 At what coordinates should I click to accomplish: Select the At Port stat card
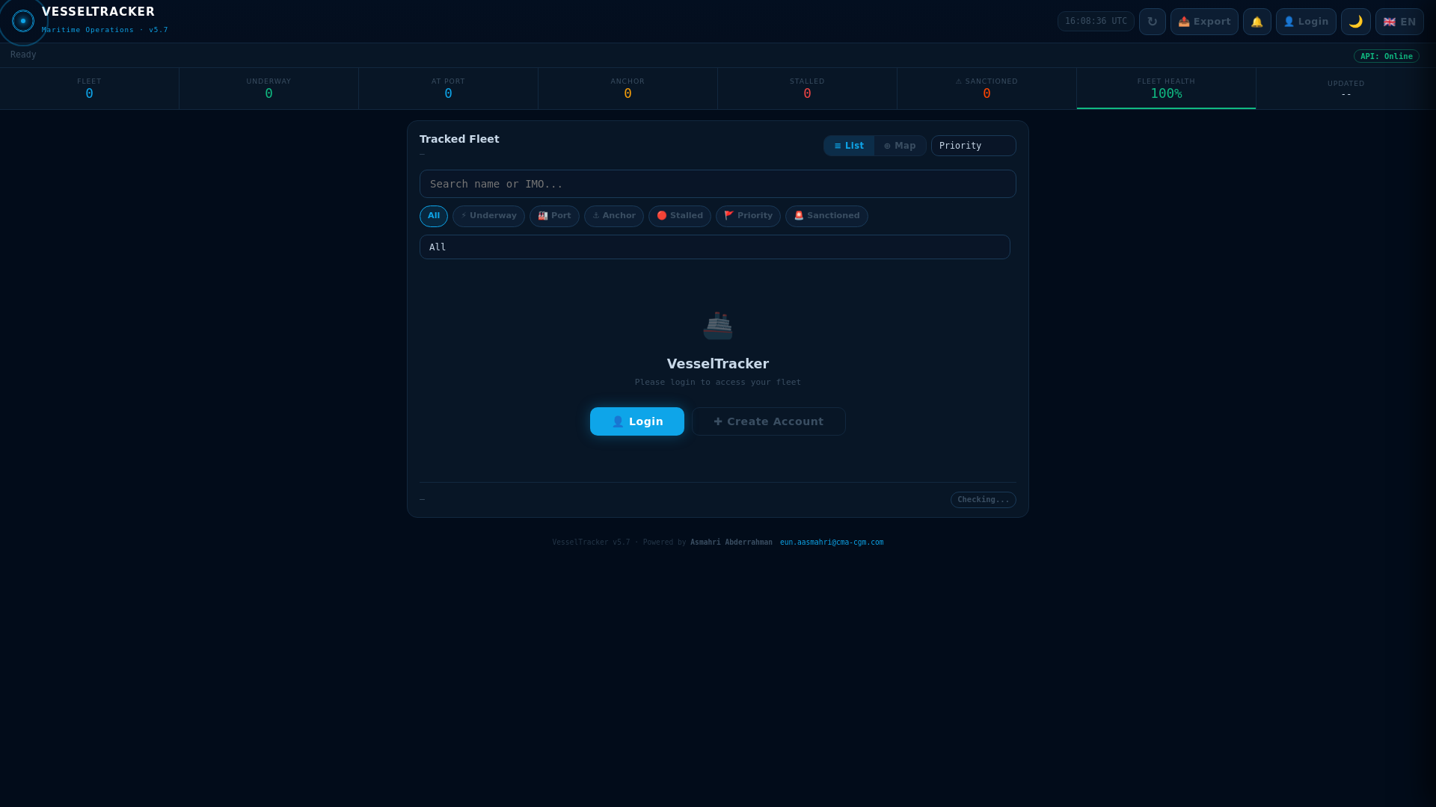point(448,89)
